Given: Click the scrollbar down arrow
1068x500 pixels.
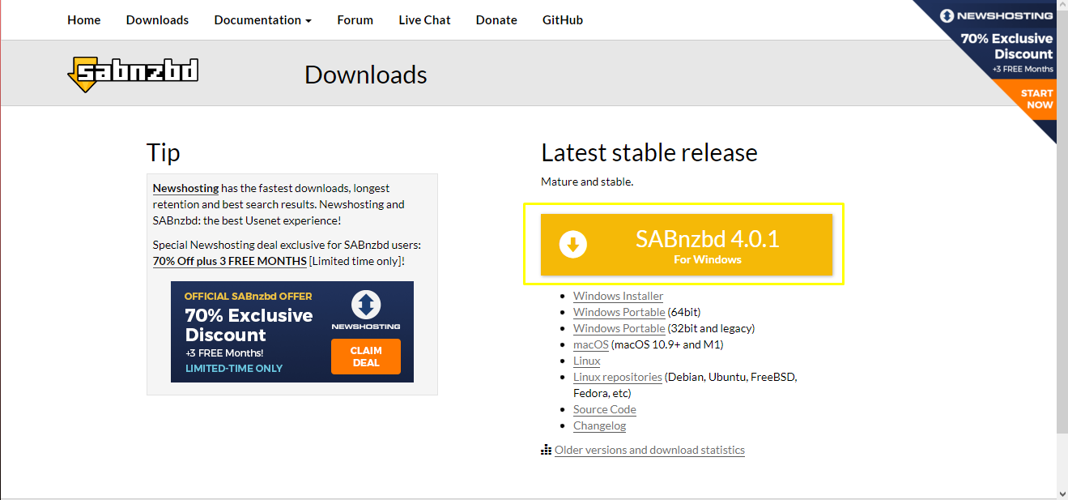Looking at the screenshot, I should point(1062,493).
